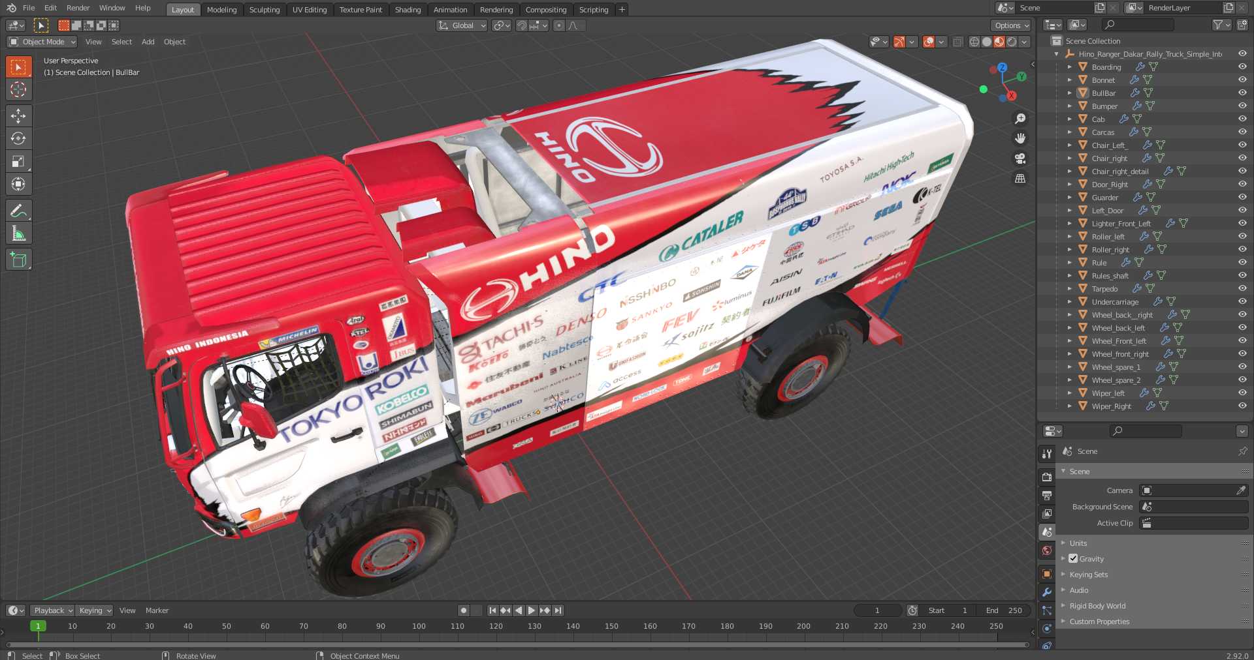Select the Add Cube tool
The image size is (1254, 660).
[18, 260]
